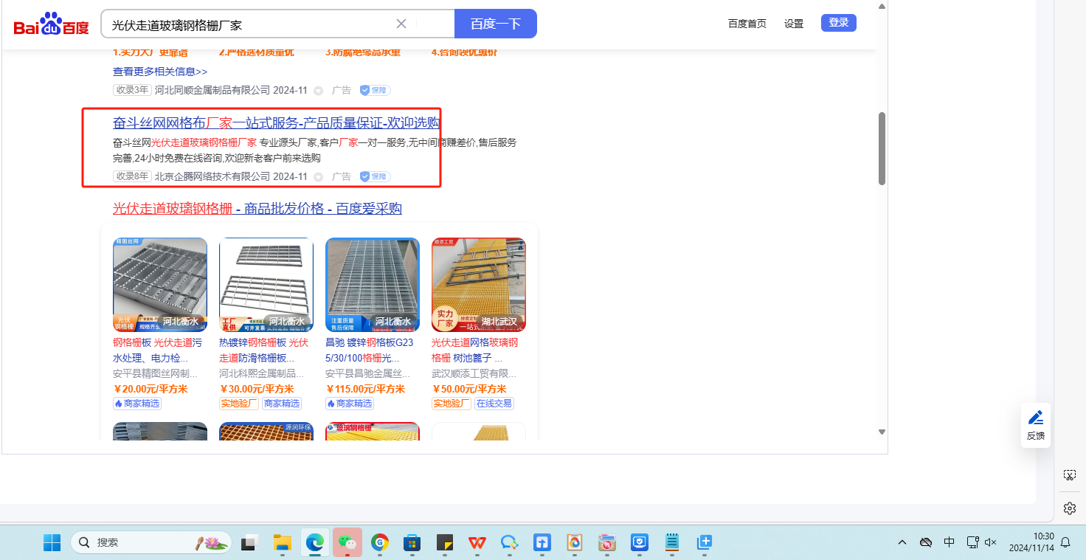Open 精图丝网 steel grating product thumbnail
The width and height of the screenshot is (1086, 560).
point(160,285)
